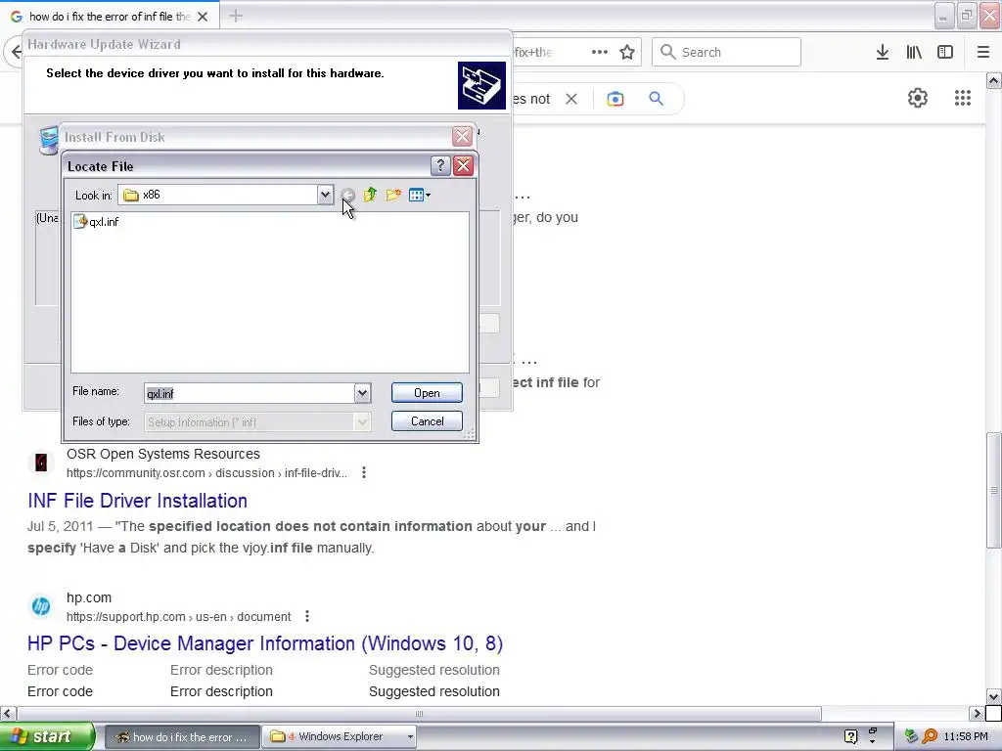This screenshot has height=751, width=1002.
Task: Open a new Firefox tab
Action: tap(236, 16)
